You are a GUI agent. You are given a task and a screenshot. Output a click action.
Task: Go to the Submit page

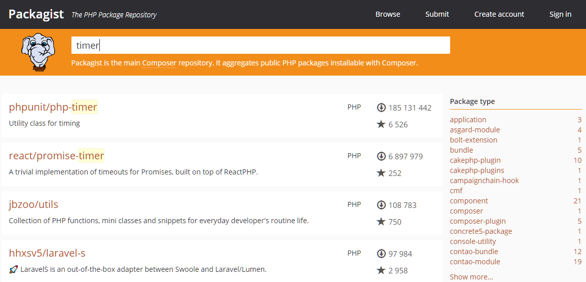[437, 14]
